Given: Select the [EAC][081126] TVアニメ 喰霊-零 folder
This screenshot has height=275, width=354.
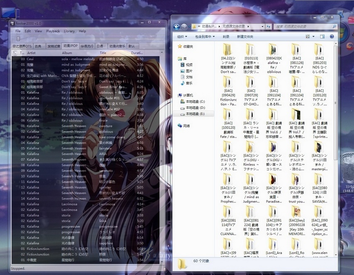Looking at the screenshot, I should (x=297, y=58).
